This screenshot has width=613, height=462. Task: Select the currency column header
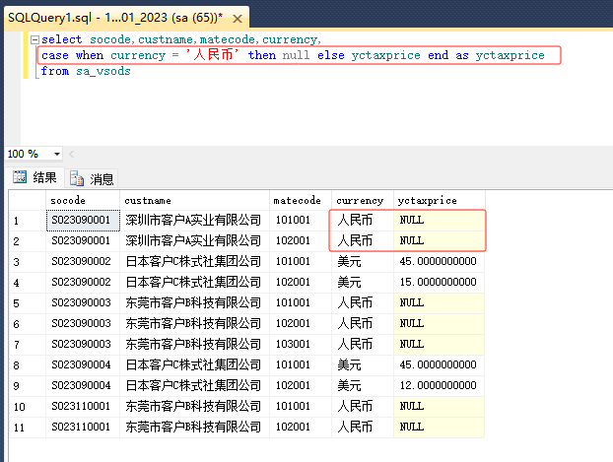[x=361, y=200]
